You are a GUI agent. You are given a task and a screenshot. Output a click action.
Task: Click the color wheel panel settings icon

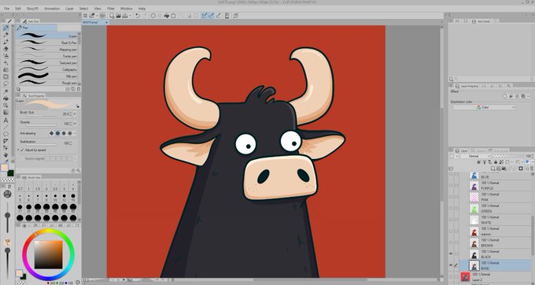coord(77,282)
